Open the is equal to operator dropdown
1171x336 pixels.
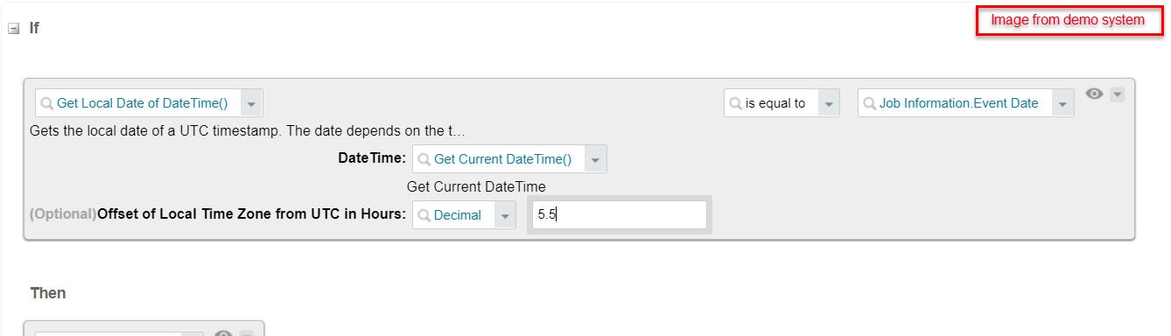(828, 103)
